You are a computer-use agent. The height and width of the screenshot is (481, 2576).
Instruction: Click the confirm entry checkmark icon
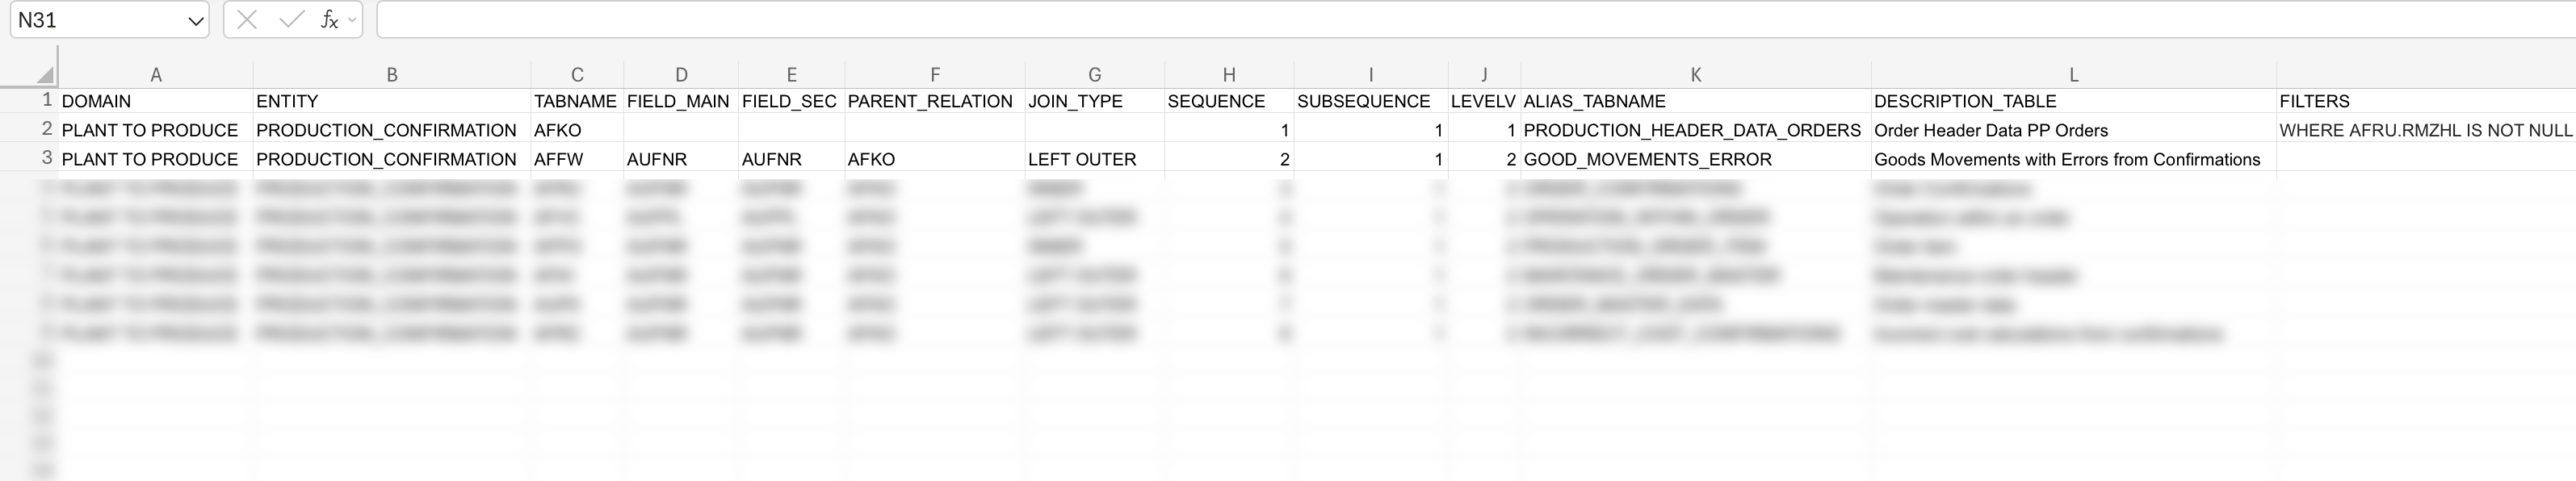click(291, 20)
